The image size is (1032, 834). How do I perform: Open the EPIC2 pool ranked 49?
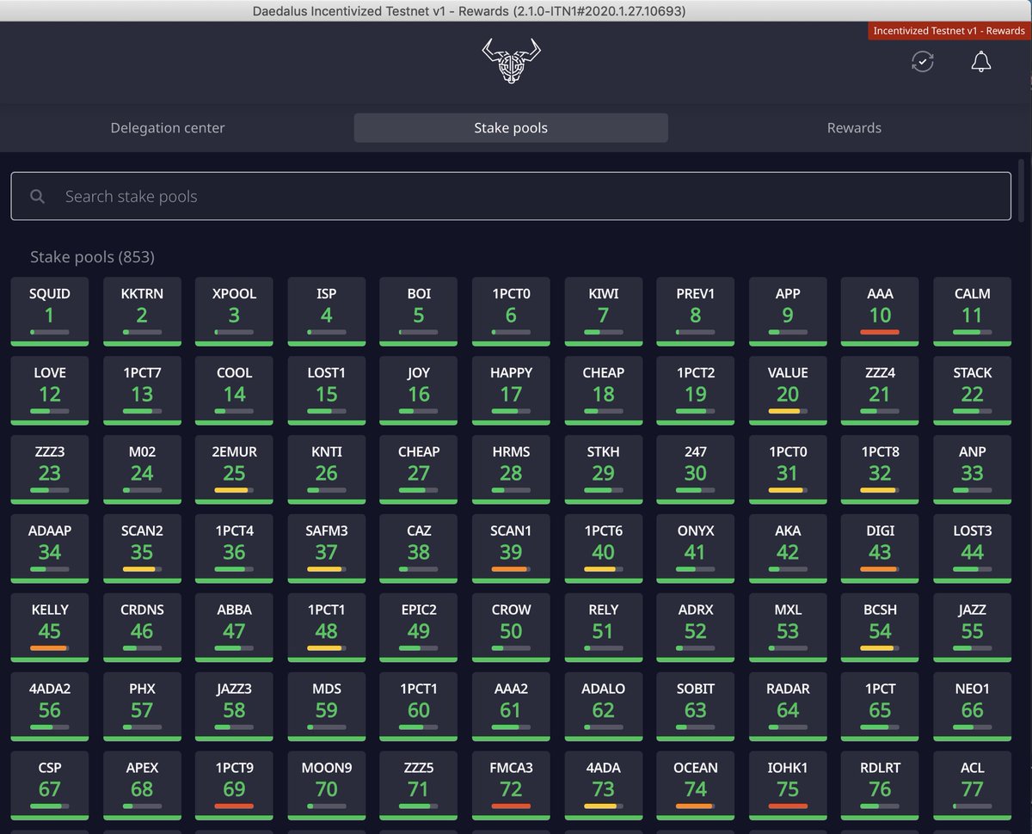pyautogui.click(x=419, y=628)
